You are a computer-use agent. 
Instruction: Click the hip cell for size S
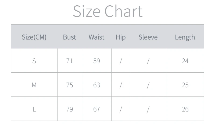(121, 61)
